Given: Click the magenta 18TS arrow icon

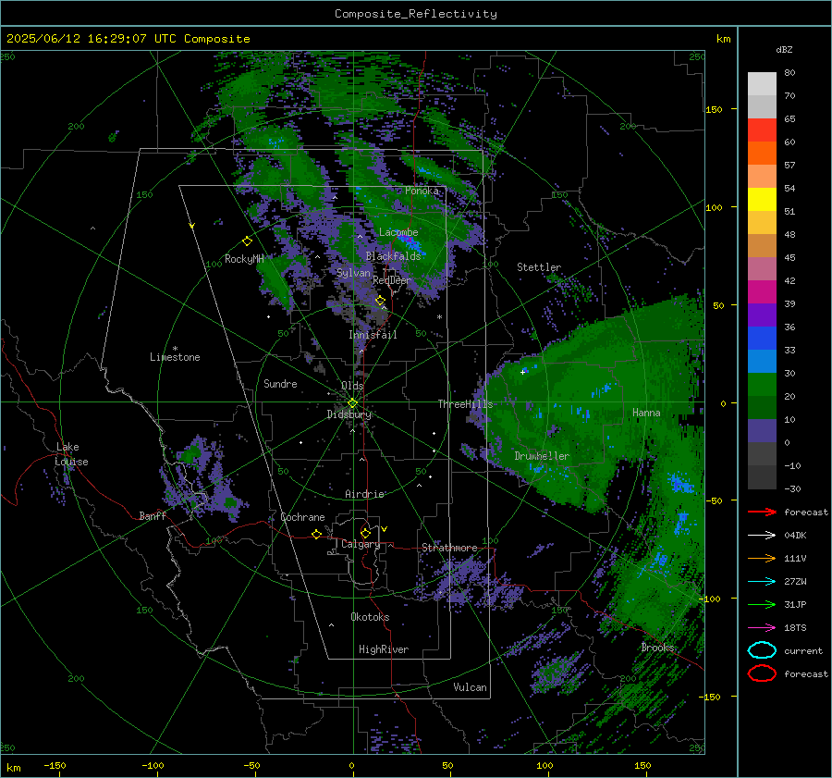Looking at the screenshot, I should tap(762, 628).
